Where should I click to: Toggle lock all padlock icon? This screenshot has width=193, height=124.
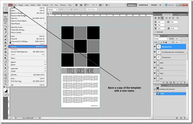click(x=166, y=42)
